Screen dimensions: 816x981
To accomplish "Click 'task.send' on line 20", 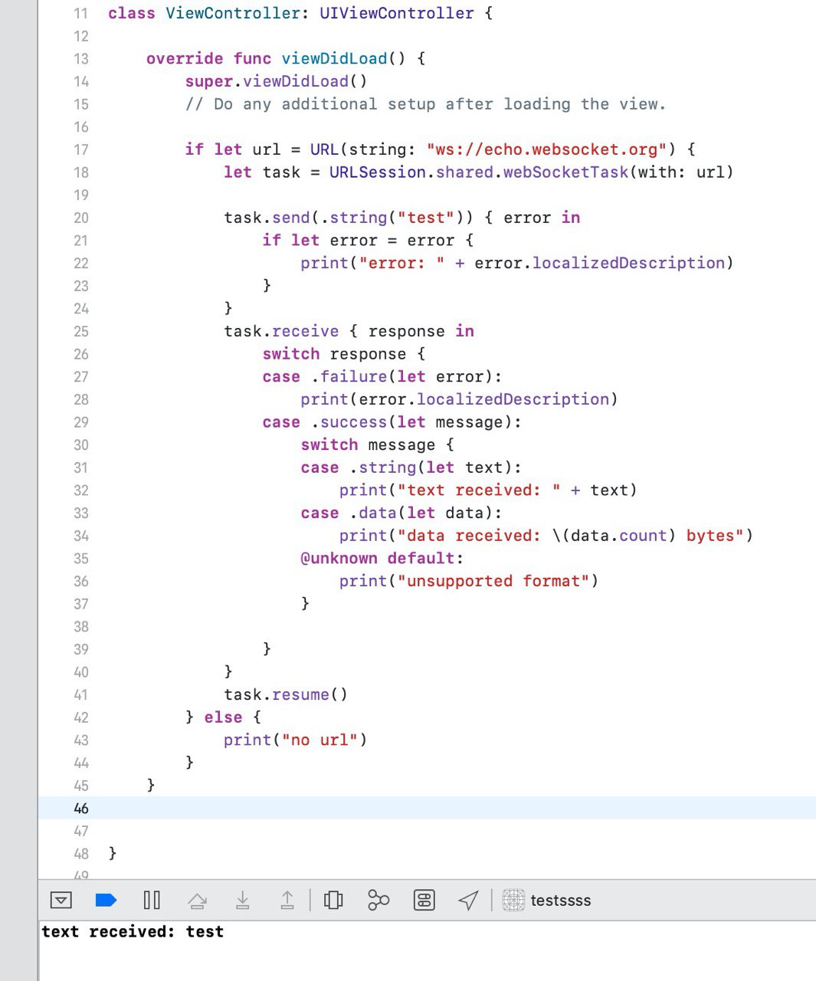I will [x=267, y=218].
